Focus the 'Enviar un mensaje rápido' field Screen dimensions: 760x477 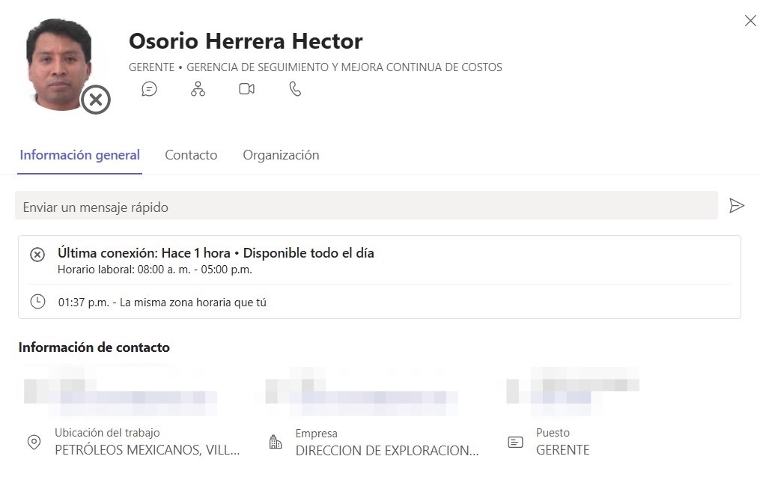click(365, 207)
